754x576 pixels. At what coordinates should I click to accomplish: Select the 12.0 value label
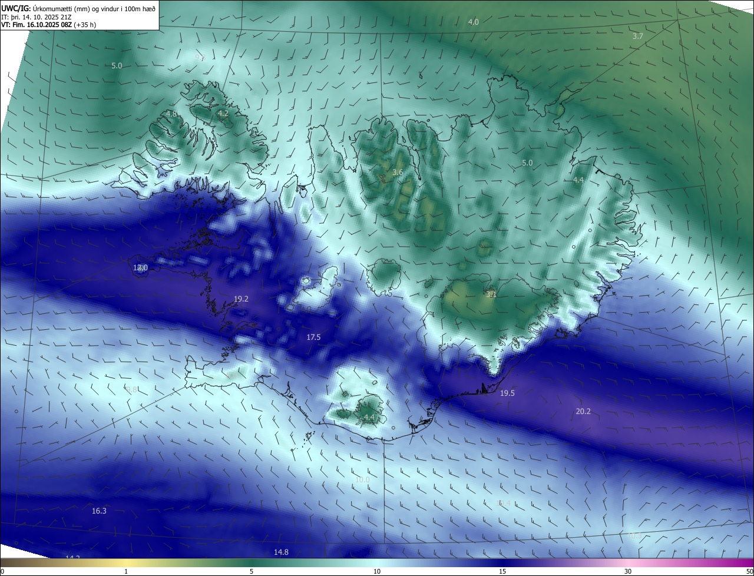coord(140,267)
